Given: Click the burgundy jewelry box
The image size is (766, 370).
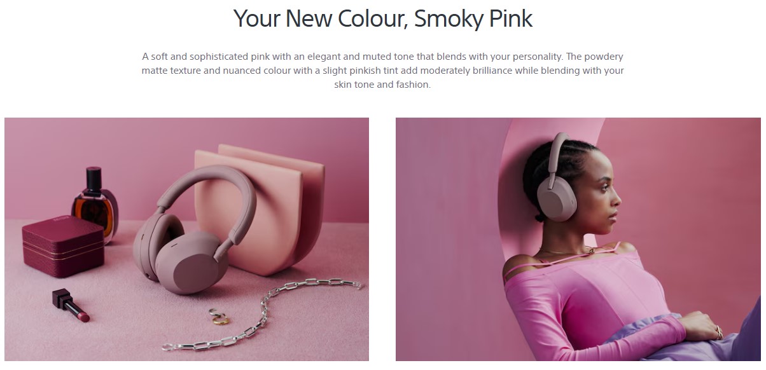Looking at the screenshot, I should (62, 249).
